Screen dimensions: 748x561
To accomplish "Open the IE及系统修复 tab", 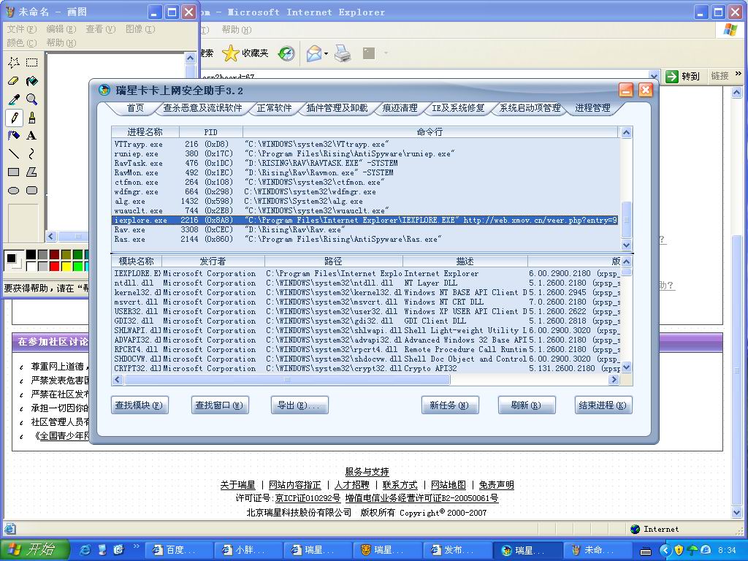I will (x=458, y=108).
